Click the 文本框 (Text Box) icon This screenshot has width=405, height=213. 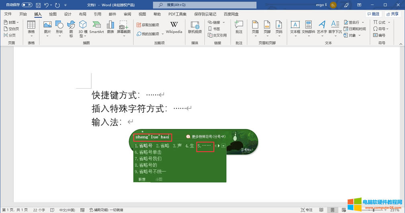[x=295, y=27]
